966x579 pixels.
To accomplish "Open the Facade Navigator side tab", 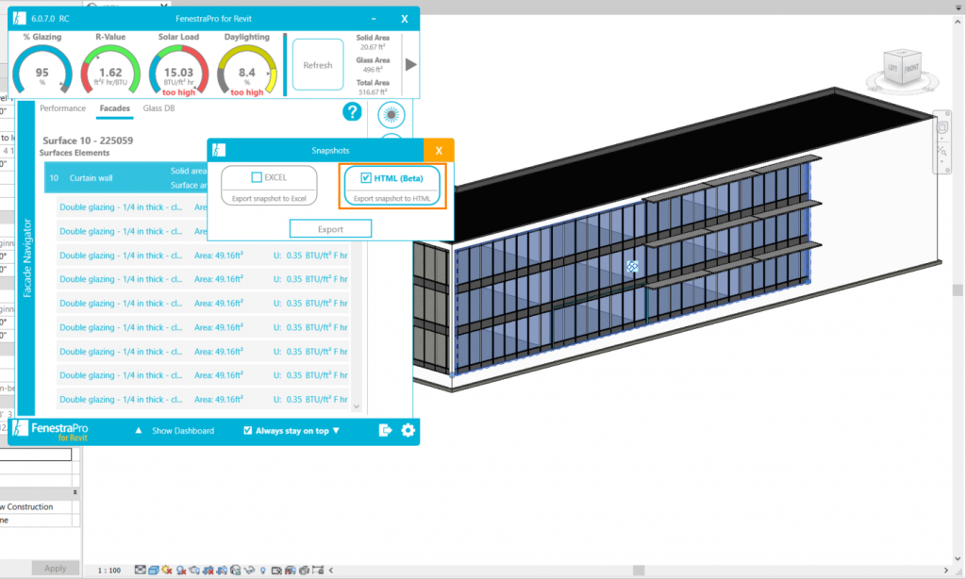I will pos(26,258).
